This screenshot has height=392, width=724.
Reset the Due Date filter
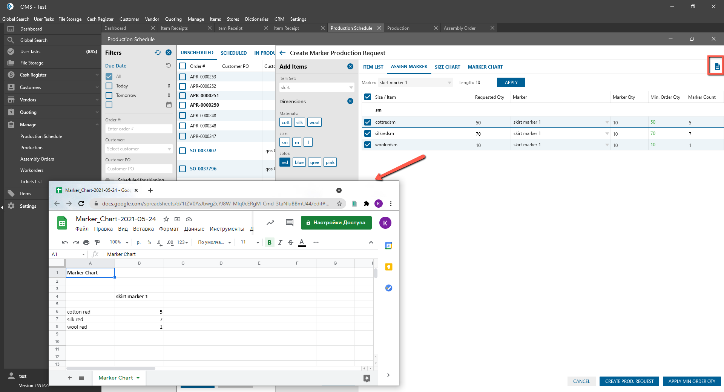[x=169, y=66]
